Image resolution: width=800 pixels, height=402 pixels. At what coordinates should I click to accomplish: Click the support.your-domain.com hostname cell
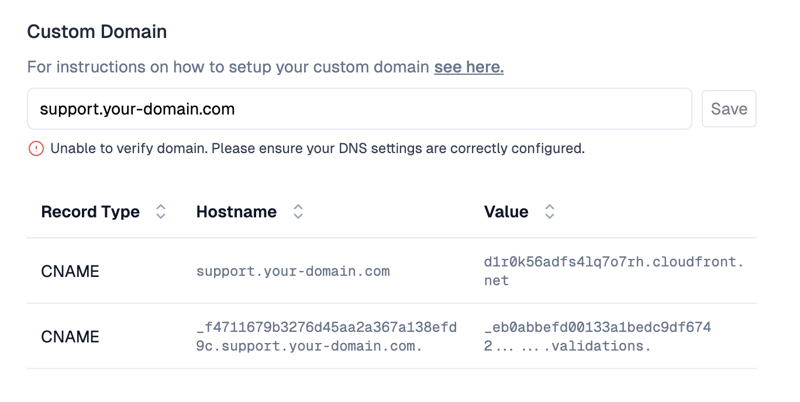[293, 271]
